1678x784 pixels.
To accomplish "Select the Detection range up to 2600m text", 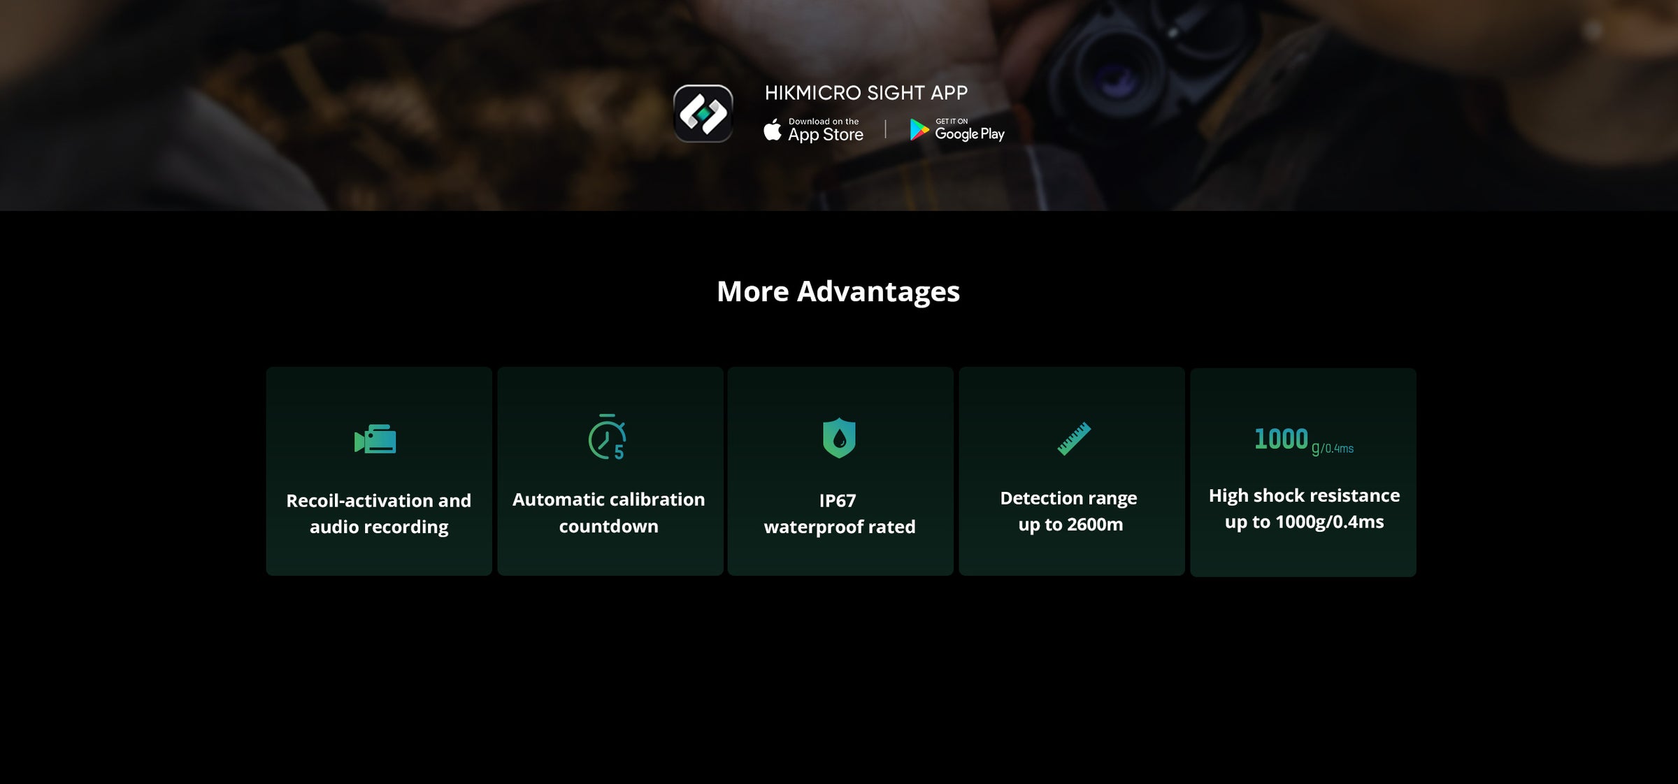I will [x=1070, y=511].
